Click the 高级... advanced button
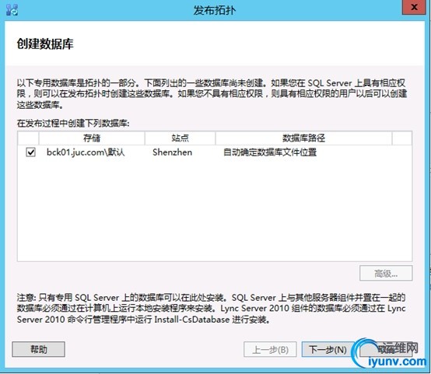This screenshot has width=431, height=374. click(x=386, y=273)
